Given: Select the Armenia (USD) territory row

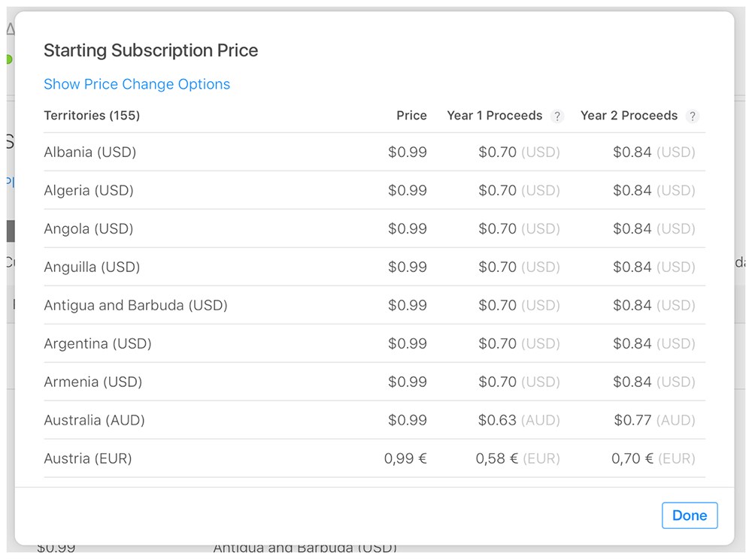Looking at the screenshot, I should 374,382.
